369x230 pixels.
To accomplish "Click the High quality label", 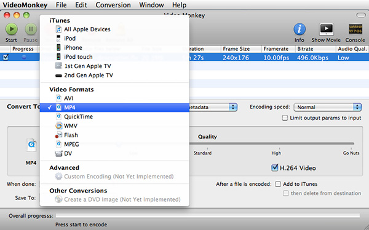I will tap(276, 153).
